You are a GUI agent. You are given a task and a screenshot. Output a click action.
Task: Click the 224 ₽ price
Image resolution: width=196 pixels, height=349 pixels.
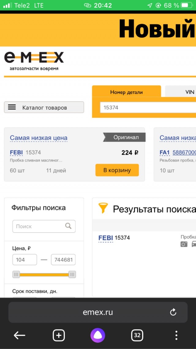click(x=130, y=153)
